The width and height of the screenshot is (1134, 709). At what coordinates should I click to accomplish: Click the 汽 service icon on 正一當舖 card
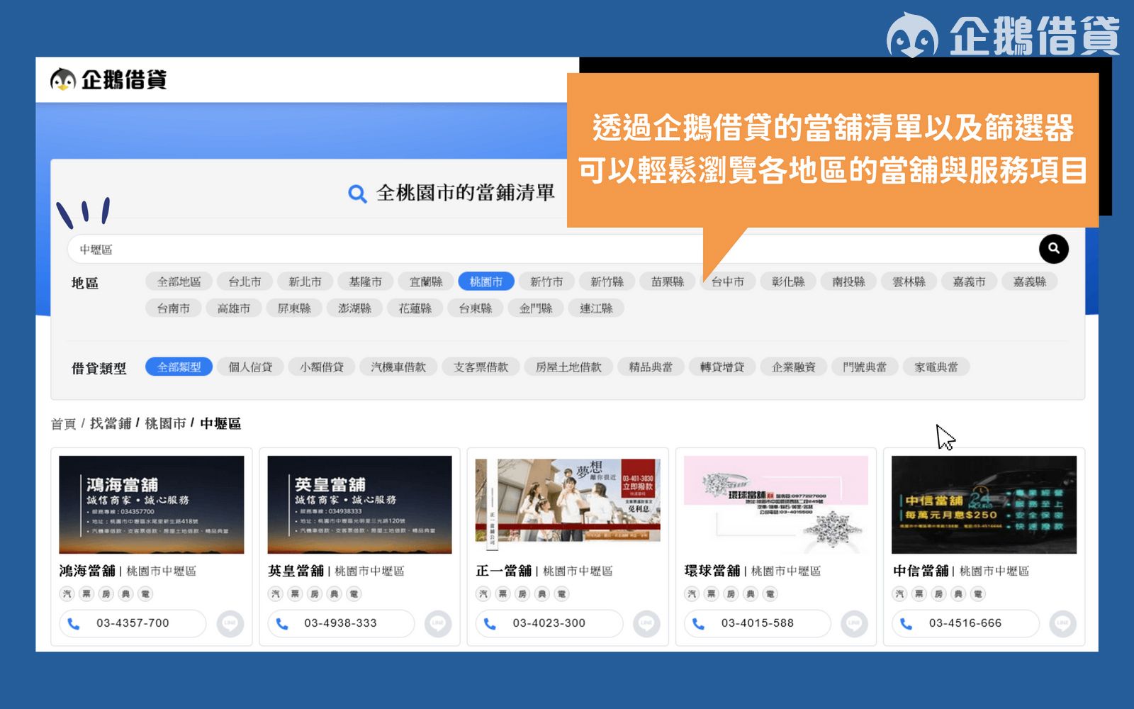(483, 593)
